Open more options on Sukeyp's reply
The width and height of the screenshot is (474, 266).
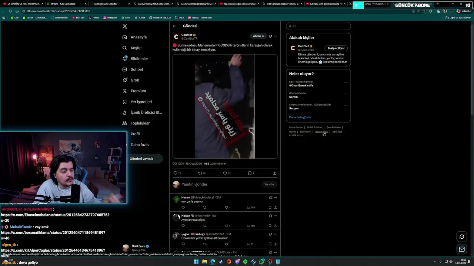(276, 234)
